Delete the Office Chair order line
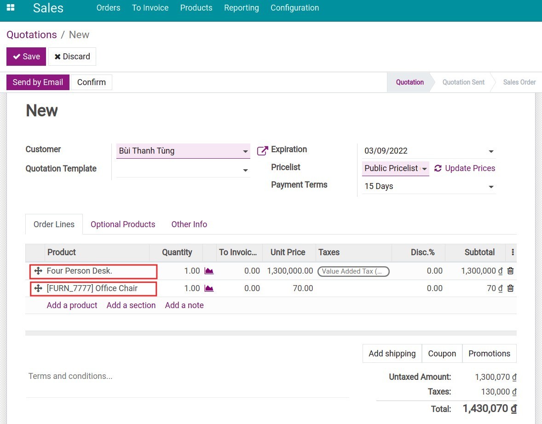Image resolution: width=542 pixels, height=424 pixels. point(510,288)
